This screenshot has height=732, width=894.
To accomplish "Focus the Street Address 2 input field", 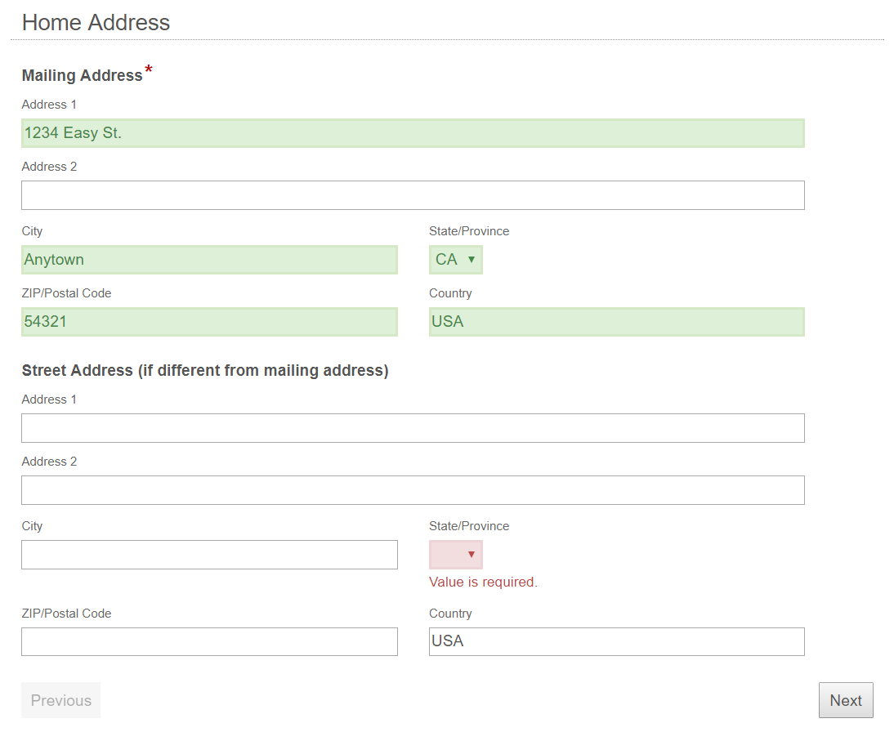I will pyautogui.click(x=413, y=490).
